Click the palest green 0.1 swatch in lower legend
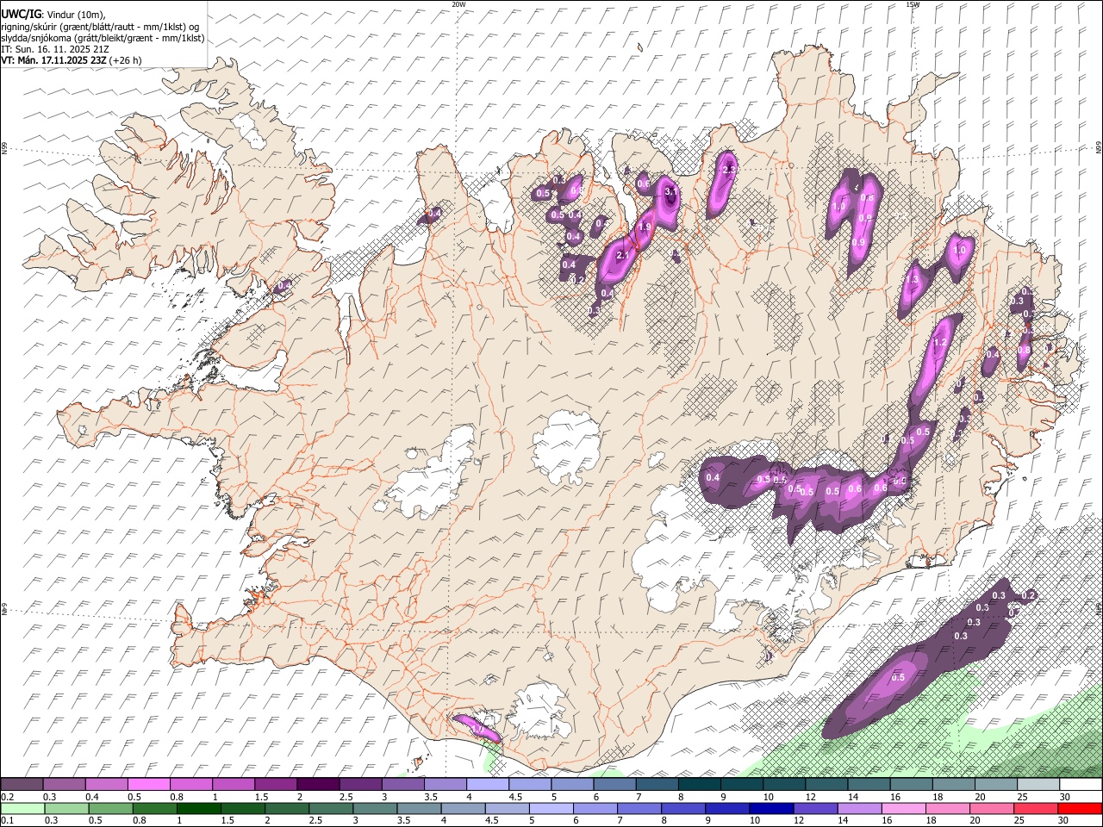Screen dimensions: 1103x827 pos(22,809)
